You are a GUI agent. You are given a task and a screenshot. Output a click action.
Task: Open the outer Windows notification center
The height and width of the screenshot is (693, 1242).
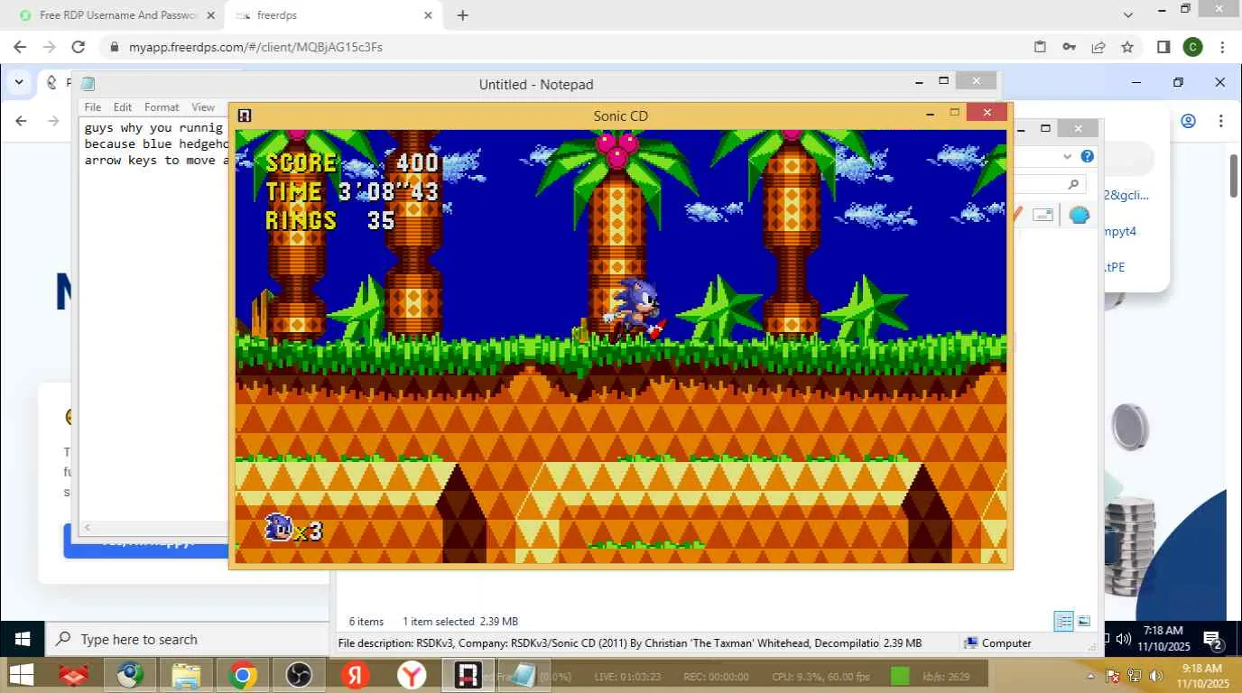(x=1212, y=639)
